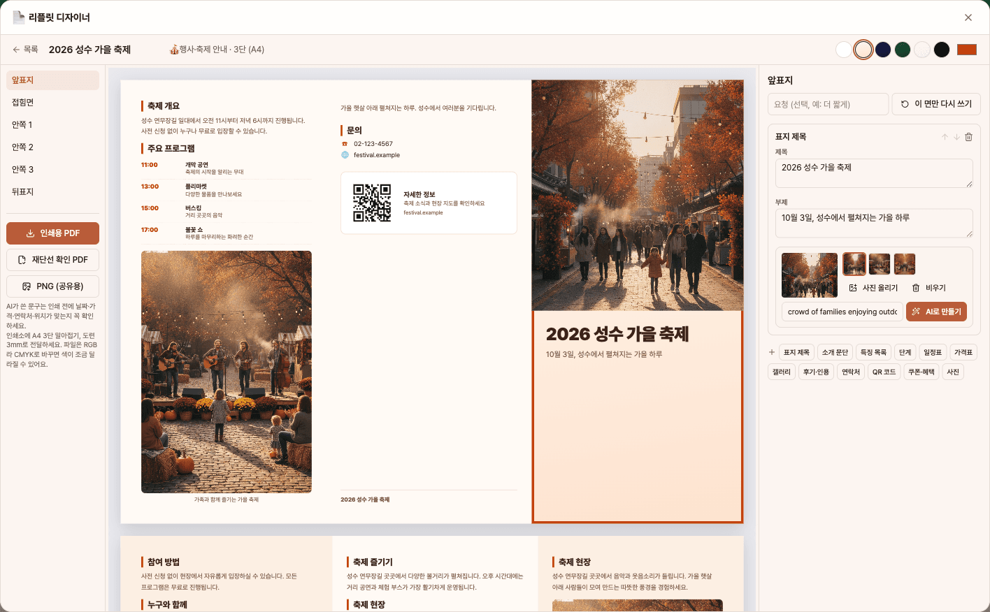Click the 요청 request input field
Screen dimensions: 990x612
pyautogui.click(x=828, y=104)
